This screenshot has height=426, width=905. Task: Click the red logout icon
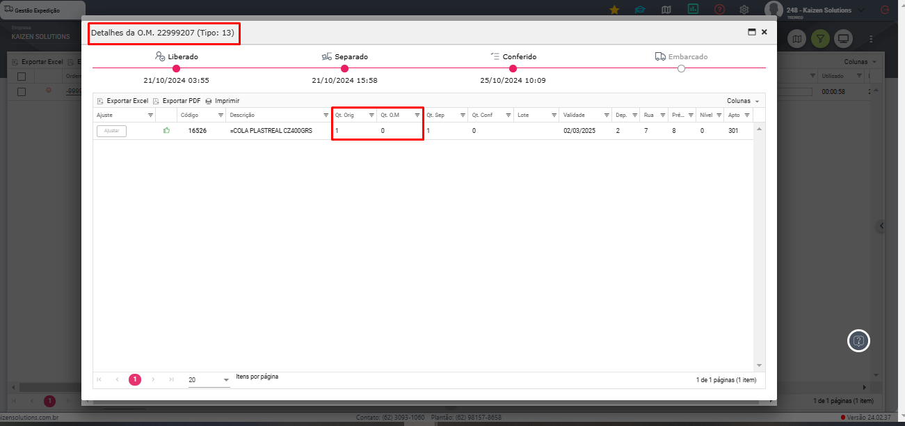pyautogui.click(x=885, y=10)
